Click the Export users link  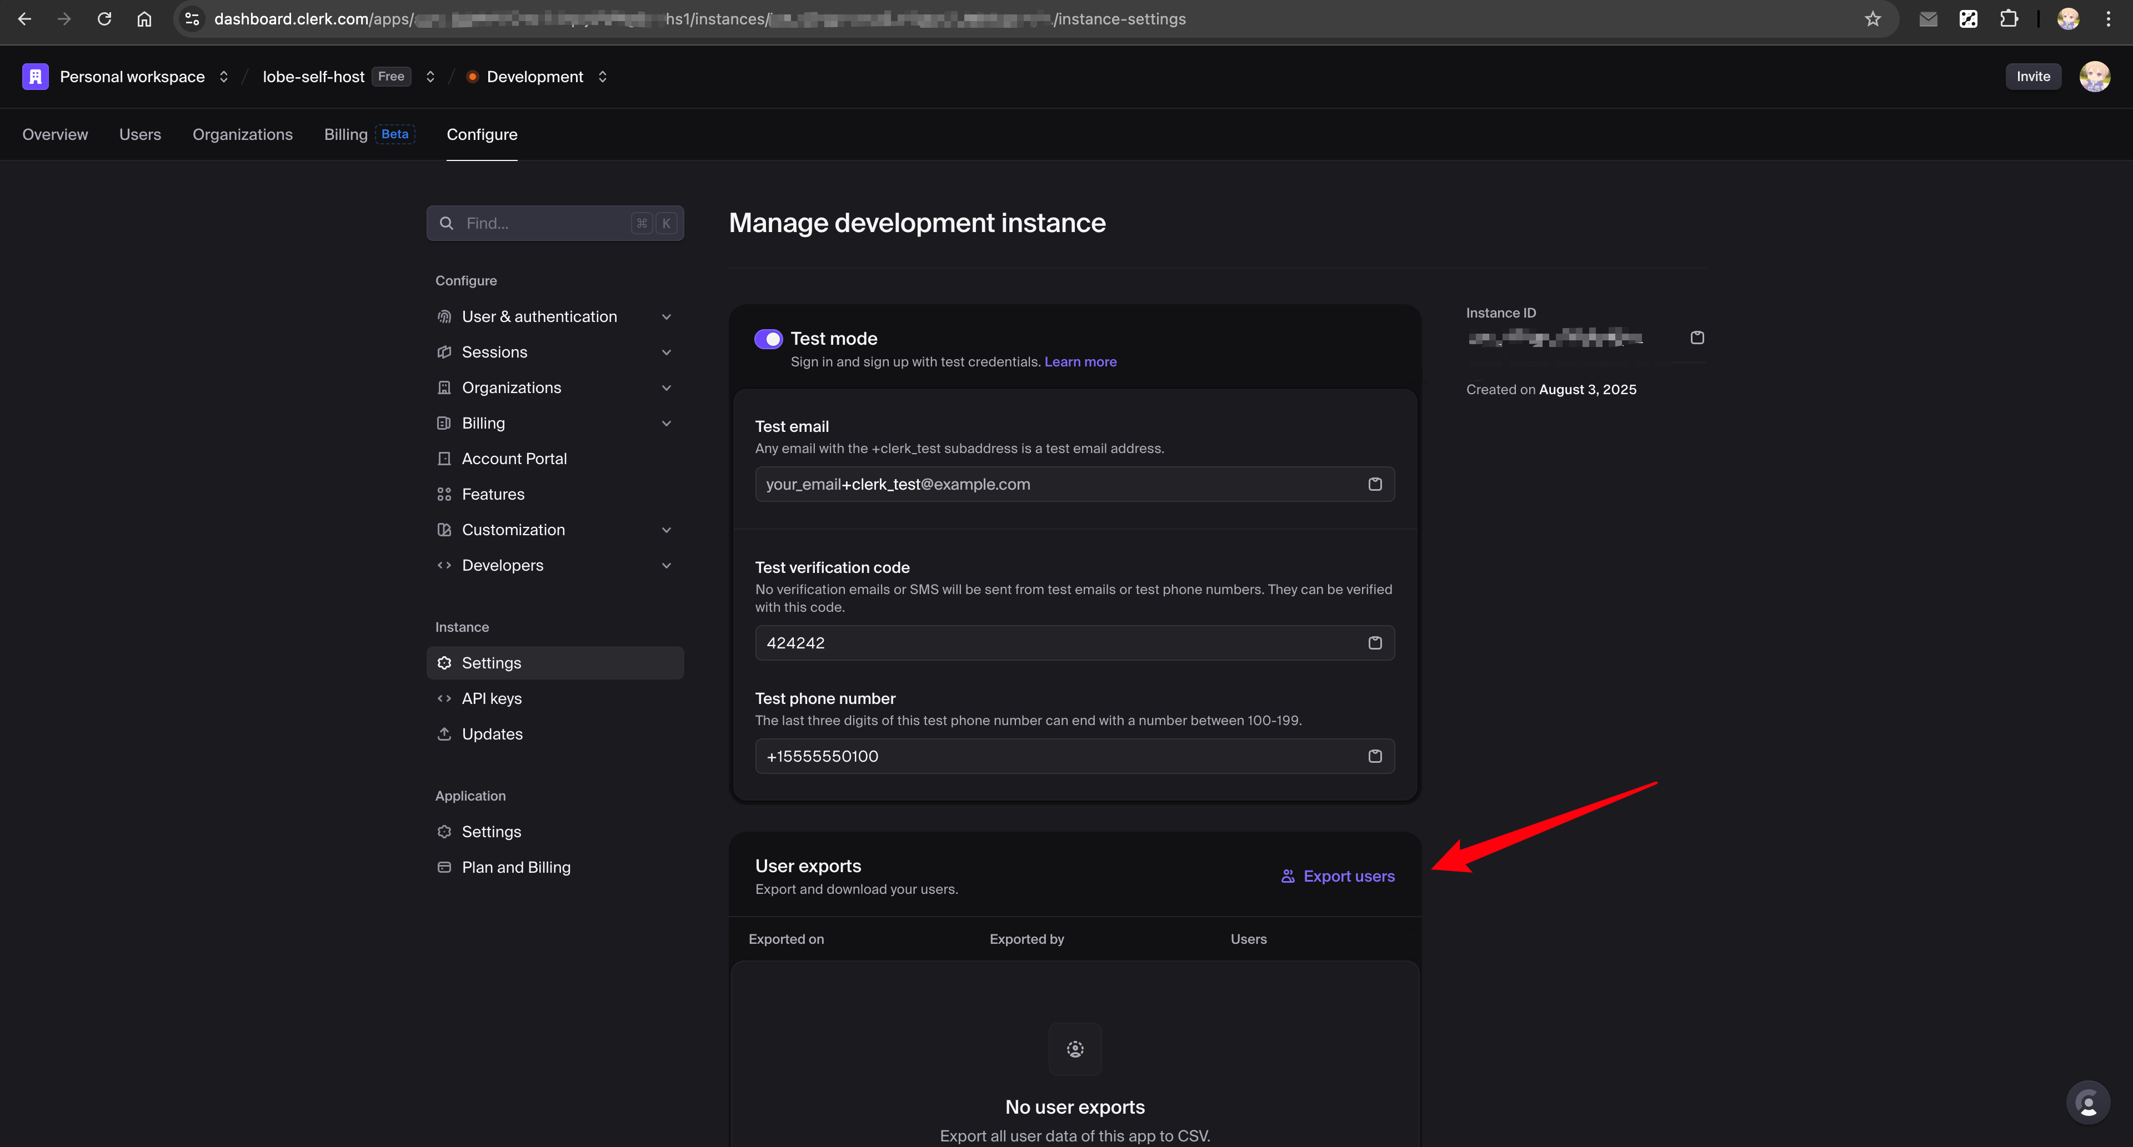tap(1336, 876)
